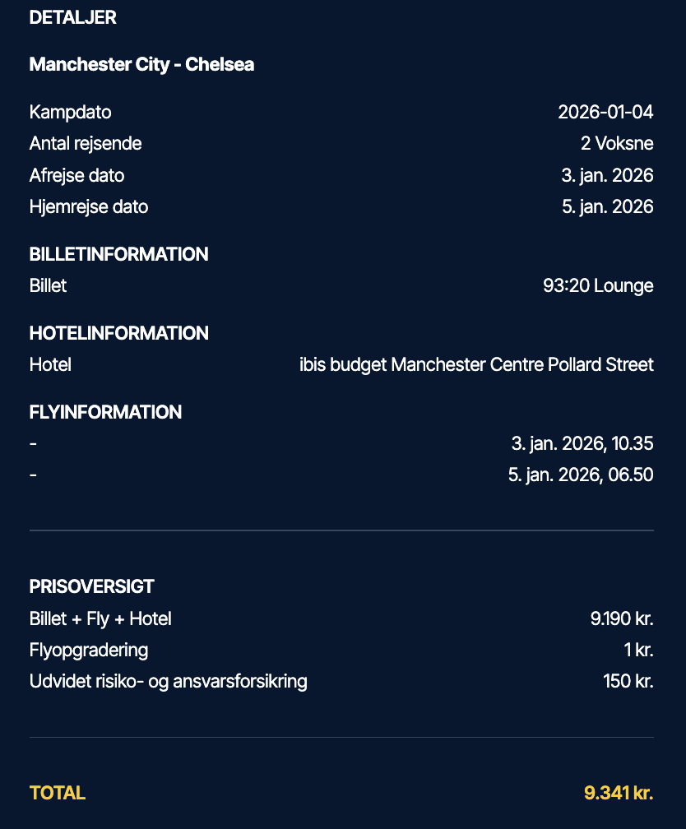Click the PRISOVERSIGT section heading
Screen dimensions: 686x829
pyautogui.click(x=91, y=586)
